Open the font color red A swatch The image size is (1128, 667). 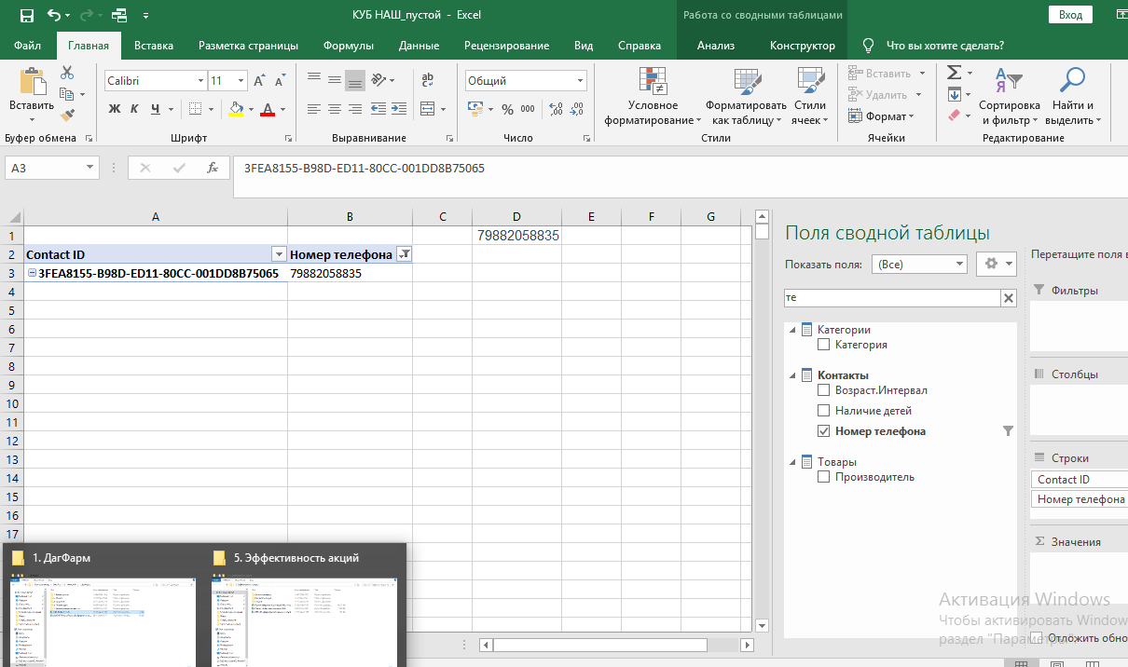click(x=268, y=109)
